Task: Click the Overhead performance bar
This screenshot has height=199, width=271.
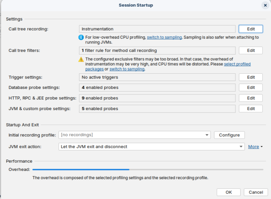Action: click(148, 169)
